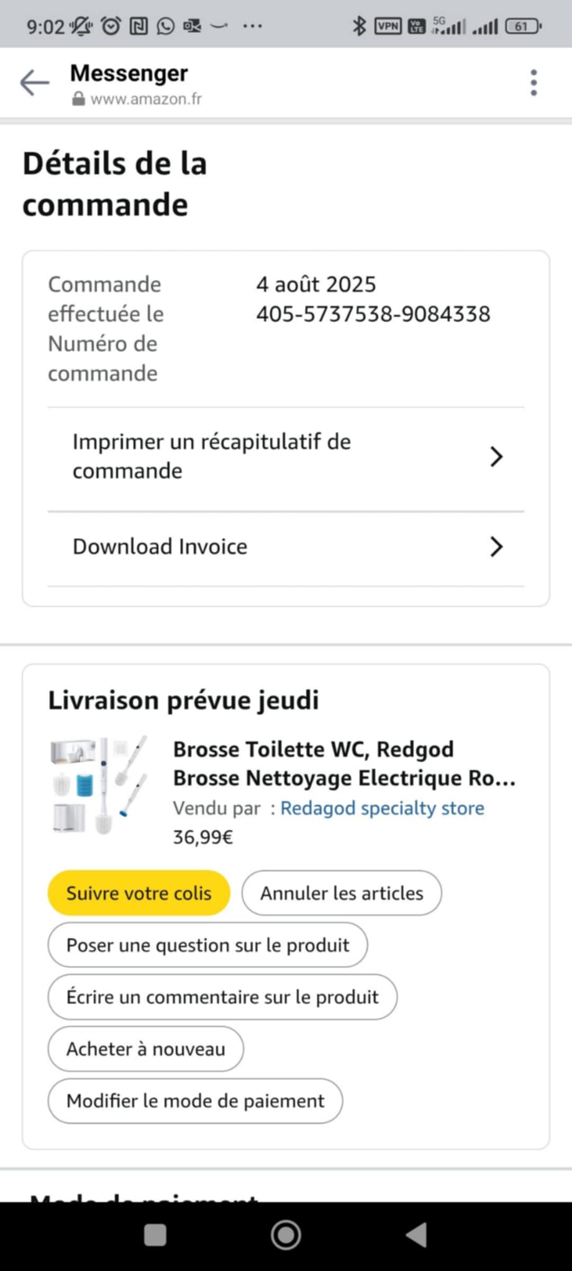
Task: Tap the back arrow in the header
Action: coord(34,83)
